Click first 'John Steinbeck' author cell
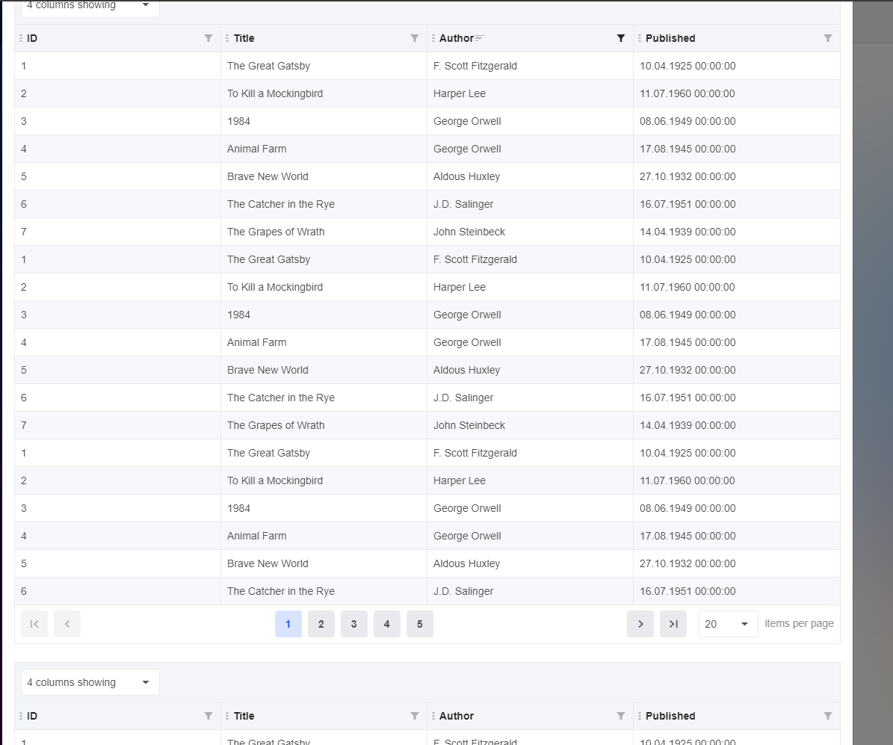893x745 pixels. (531, 232)
